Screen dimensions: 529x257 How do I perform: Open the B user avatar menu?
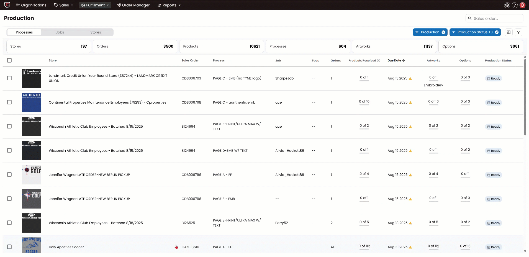pyautogui.click(x=523, y=5)
